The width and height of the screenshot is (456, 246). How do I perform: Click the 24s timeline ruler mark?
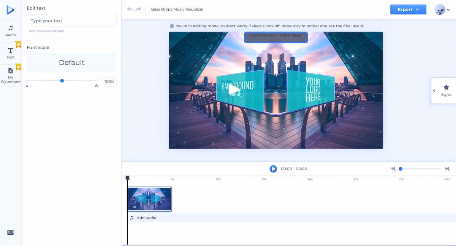tap(310, 179)
